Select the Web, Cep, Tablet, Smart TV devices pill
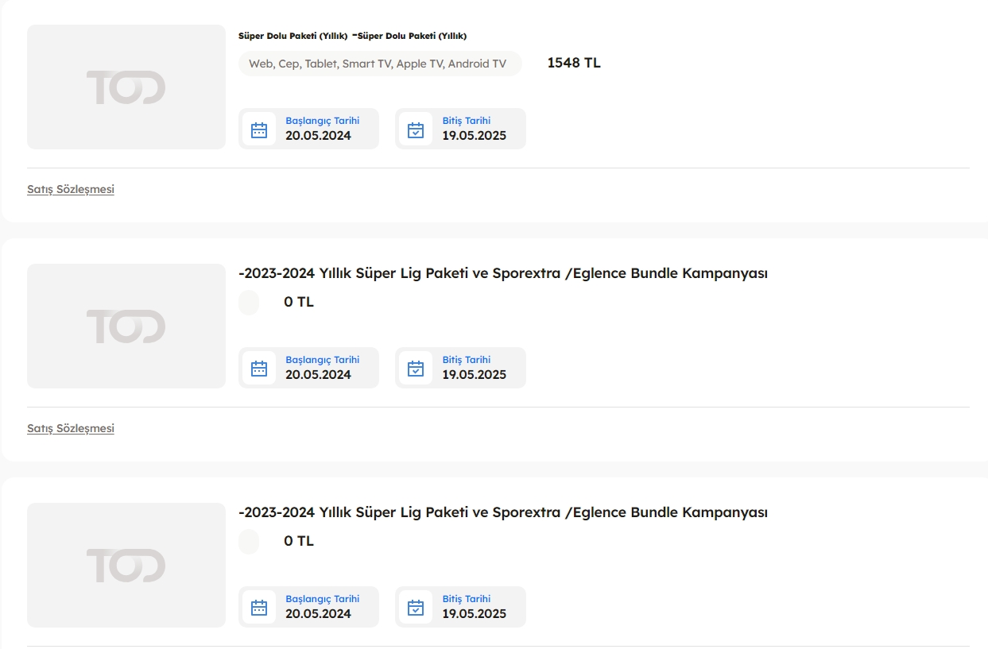 (x=380, y=64)
